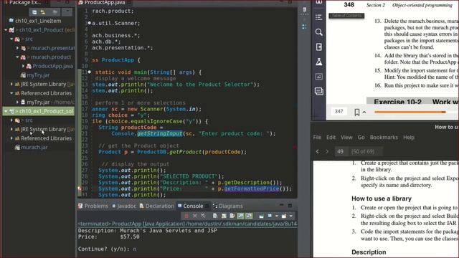Minimize the Console panel

tap(281, 206)
